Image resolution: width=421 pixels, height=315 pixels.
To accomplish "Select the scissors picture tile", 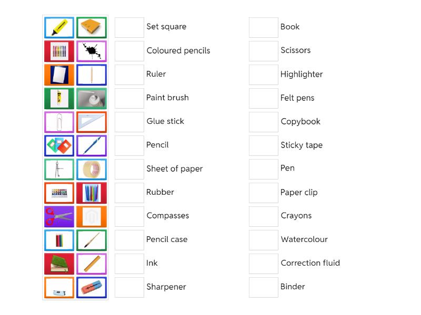I will (59, 216).
